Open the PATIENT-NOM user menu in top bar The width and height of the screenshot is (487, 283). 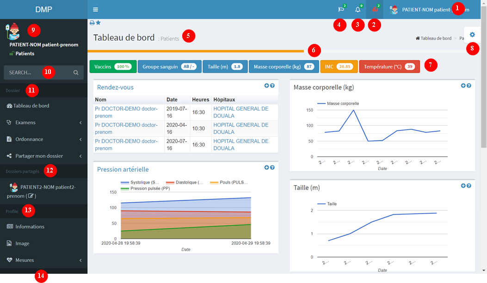[x=430, y=10]
